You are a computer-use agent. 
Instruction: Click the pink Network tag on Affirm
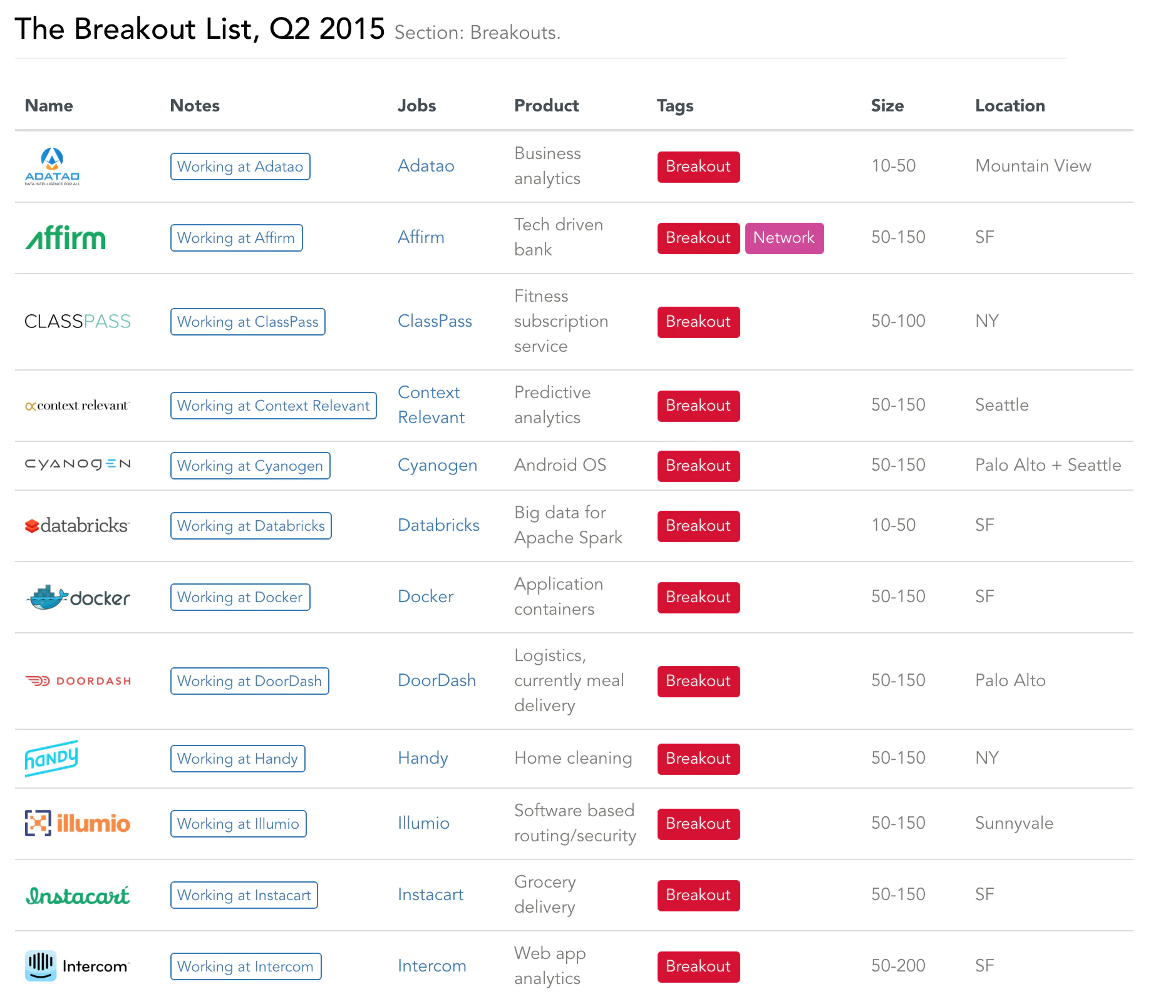tap(784, 238)
